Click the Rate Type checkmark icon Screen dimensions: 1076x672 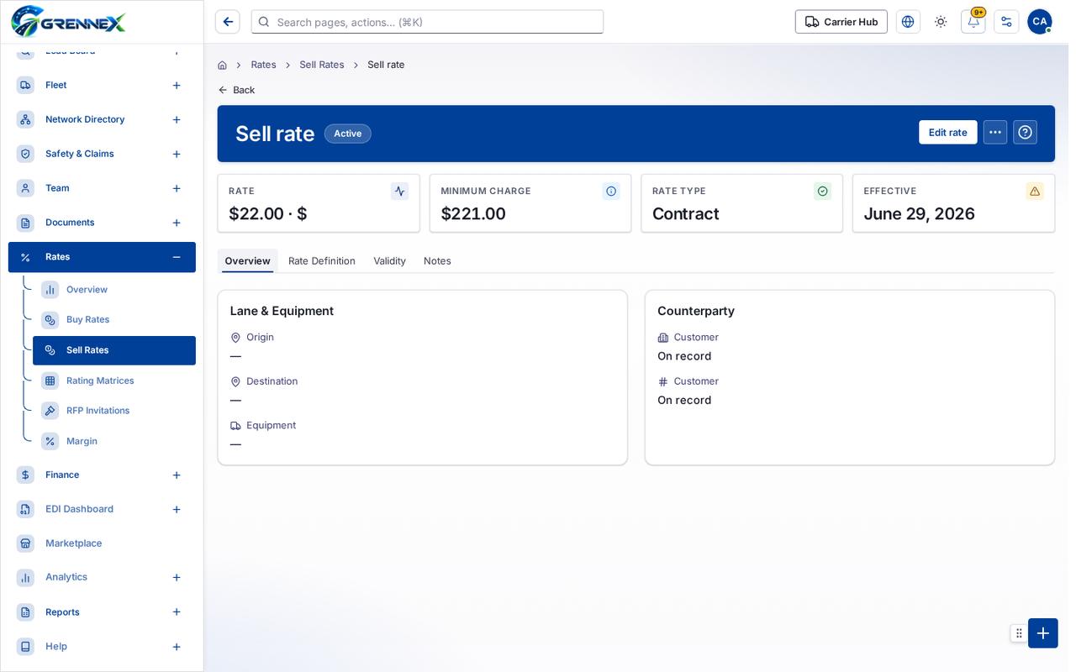point(823,191)
